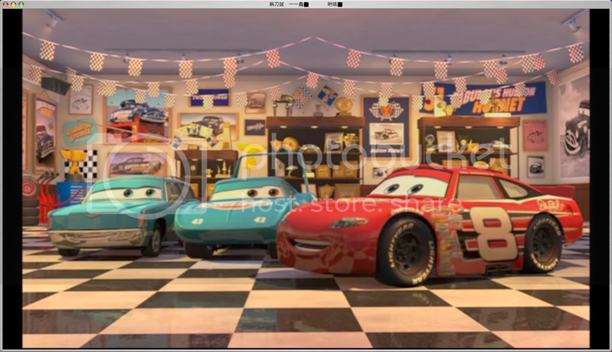The width and height of the screenshot is (612, 352).
Task: Click the window title text in the title bar
Action: click(306, 4)
